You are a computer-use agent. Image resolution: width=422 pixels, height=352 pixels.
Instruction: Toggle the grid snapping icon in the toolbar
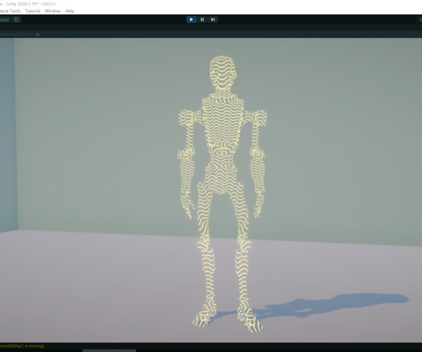[x=16, y=20]
